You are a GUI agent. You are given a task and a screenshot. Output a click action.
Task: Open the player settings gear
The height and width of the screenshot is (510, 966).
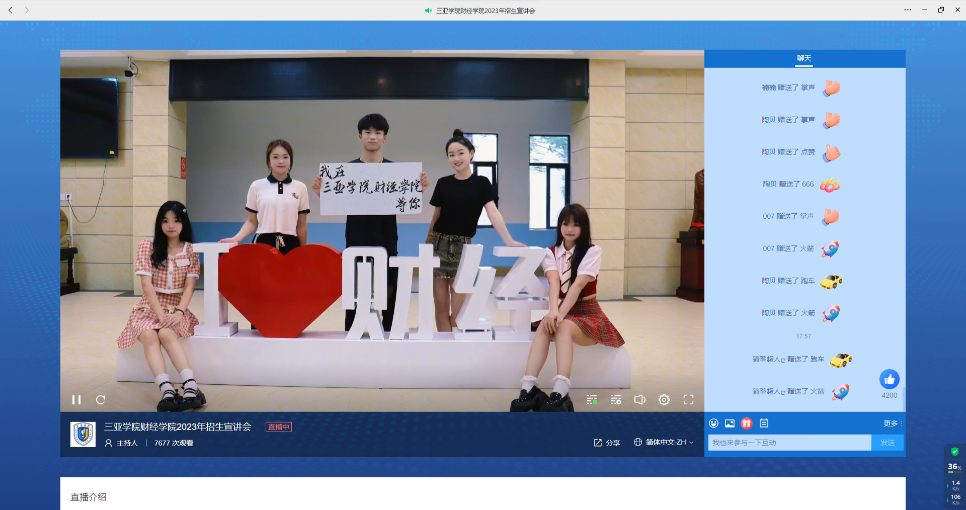664,400
